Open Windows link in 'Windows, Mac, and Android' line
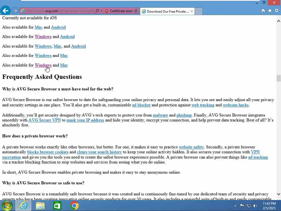This screenshot has width=281, height=211. point(43,46)
